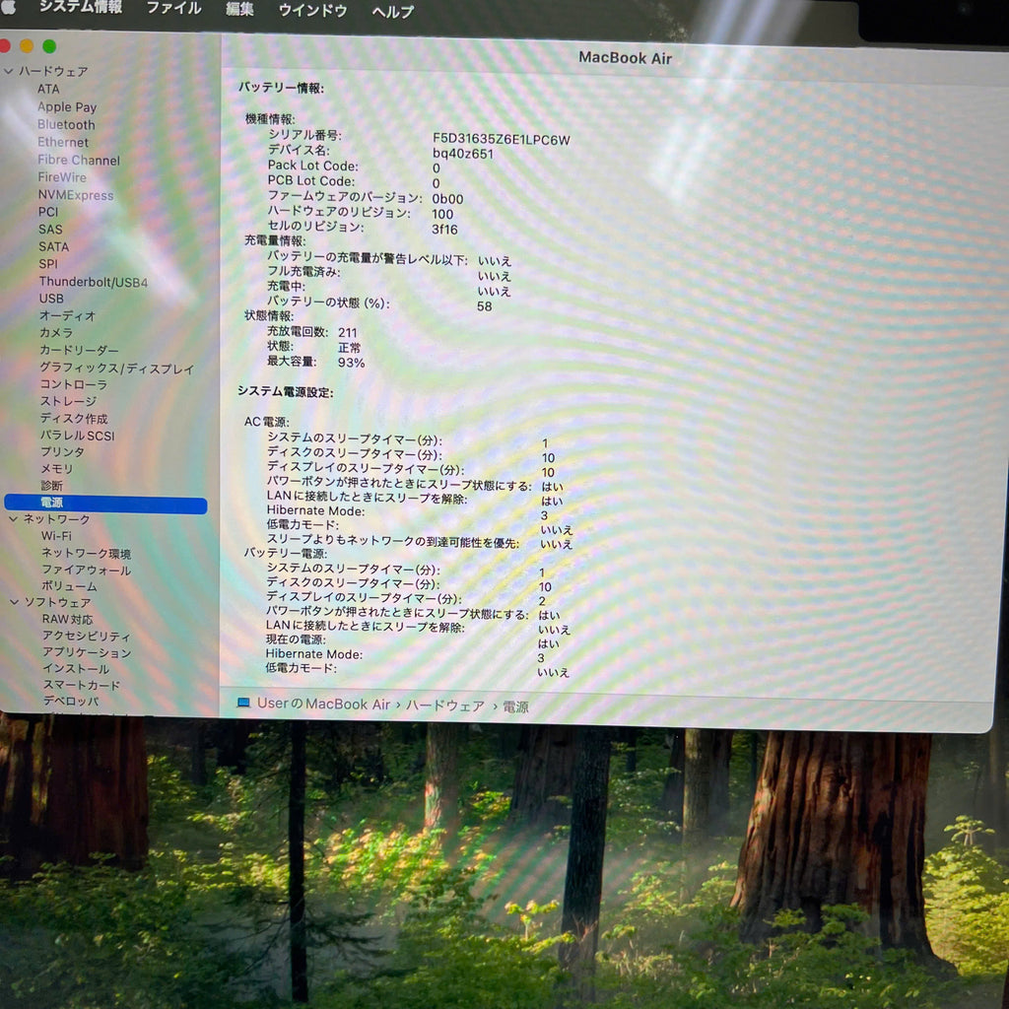
Task: Select アプリケーション in the software list
Action: coord(86,652)
